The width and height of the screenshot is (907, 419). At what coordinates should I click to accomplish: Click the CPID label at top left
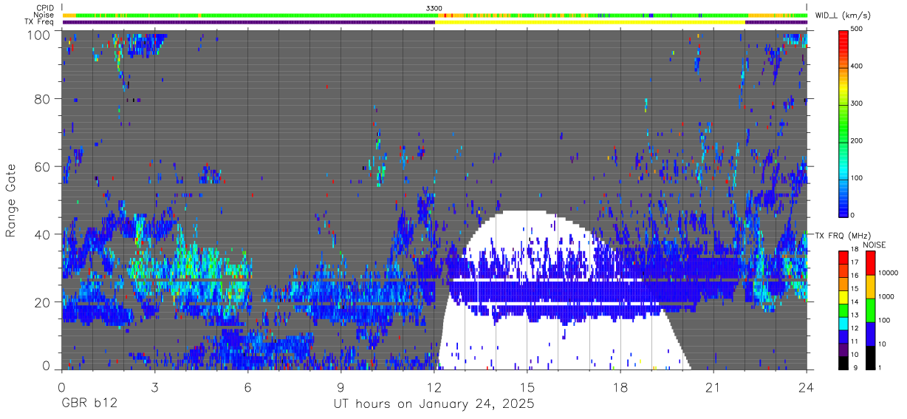coord(45,7)
